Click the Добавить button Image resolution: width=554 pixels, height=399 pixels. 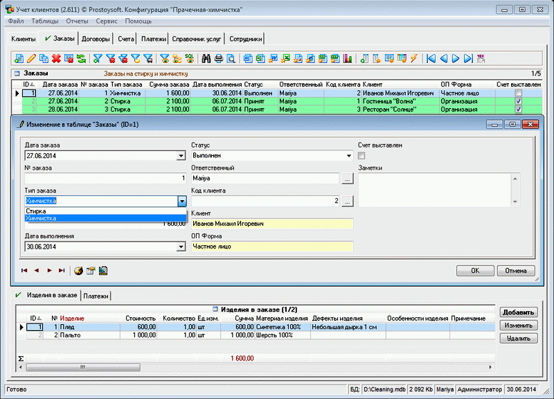pos(518,312)
